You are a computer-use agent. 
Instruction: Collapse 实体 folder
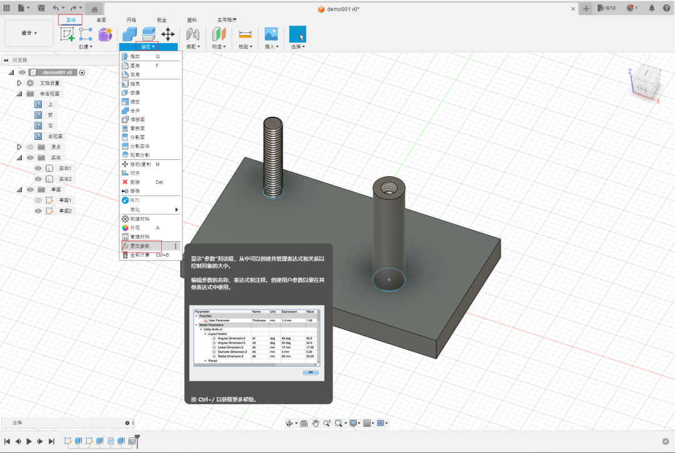click(19, 157)
